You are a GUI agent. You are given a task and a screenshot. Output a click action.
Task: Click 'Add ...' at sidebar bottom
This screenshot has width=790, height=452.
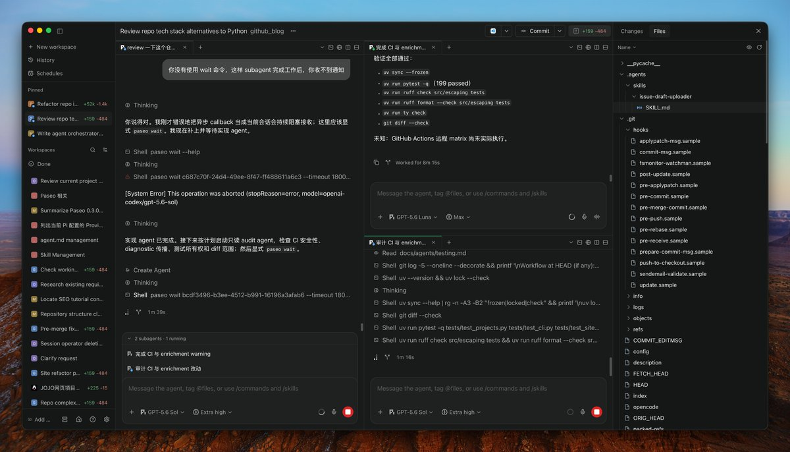[x=38, y=419]
